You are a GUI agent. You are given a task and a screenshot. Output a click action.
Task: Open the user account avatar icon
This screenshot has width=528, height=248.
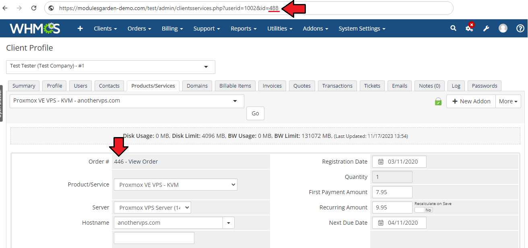(x=503, y=28)
